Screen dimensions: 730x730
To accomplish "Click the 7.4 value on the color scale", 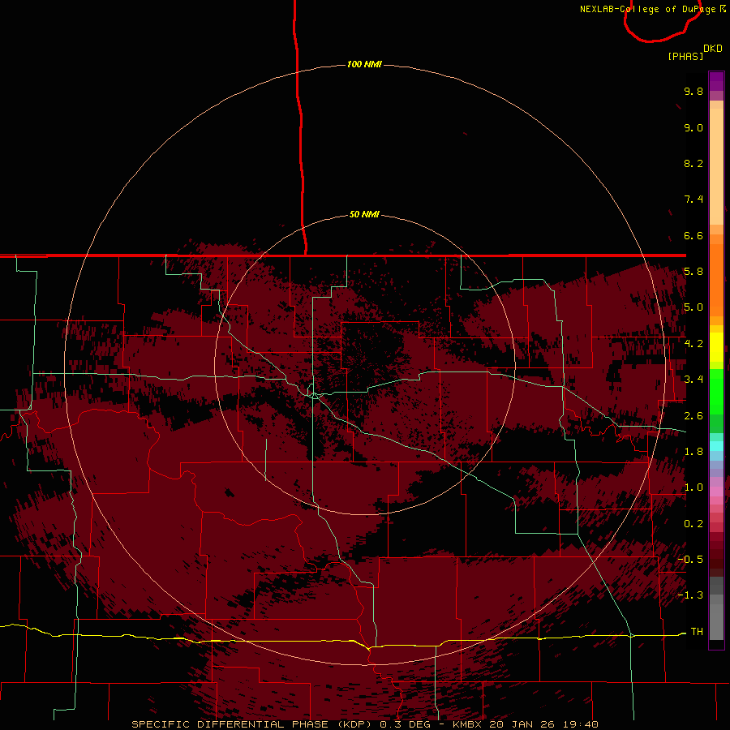I will coord(693,200).
